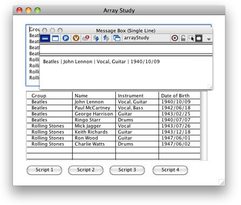Screen dimensions: 241x205
Task: Select the Charlie Watts table cell
Action: [94, 144]
